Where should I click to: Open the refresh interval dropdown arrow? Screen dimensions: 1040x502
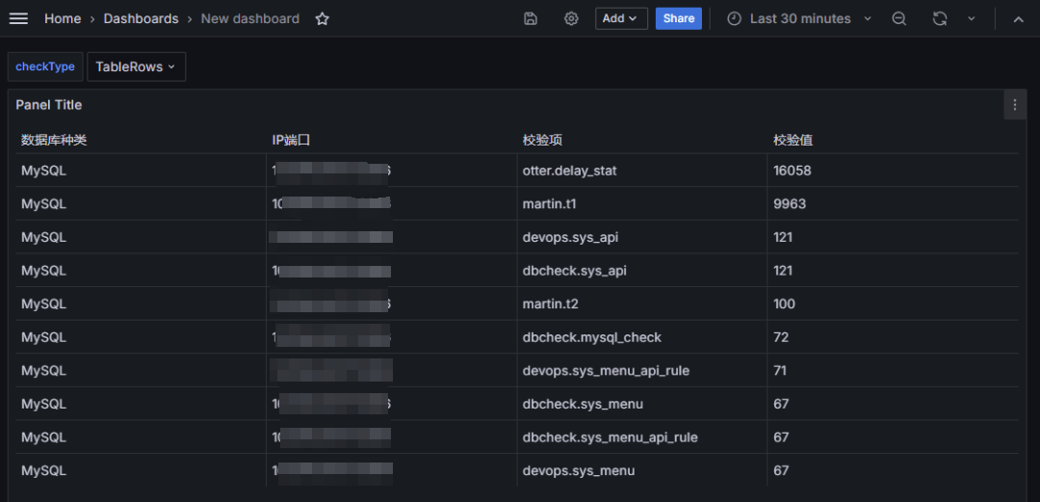click(972, 18)
